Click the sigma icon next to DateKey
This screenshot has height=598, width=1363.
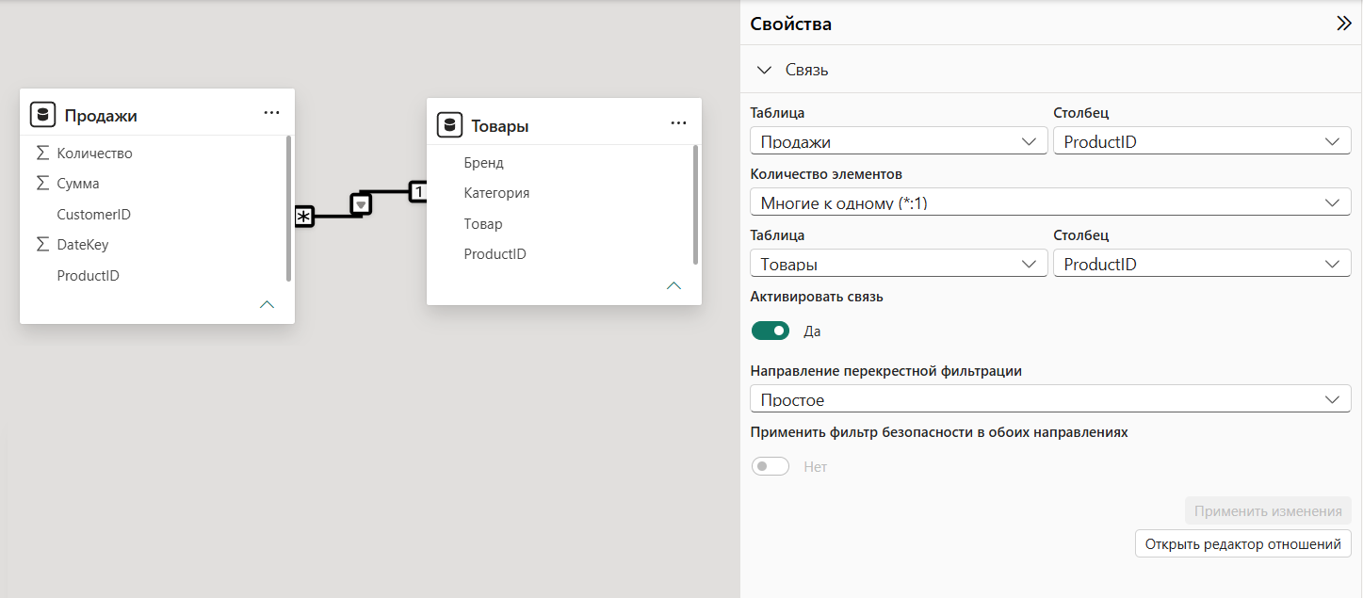42,245
